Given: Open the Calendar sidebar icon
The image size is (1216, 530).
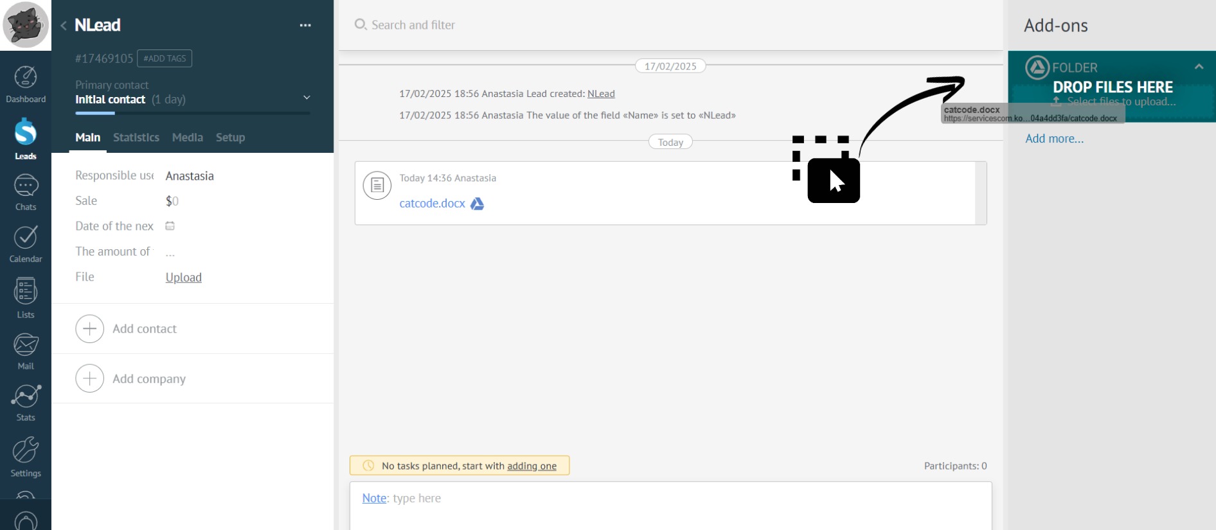Looking at the screenshot, I should pyautogui.click(x=26, y=243).
